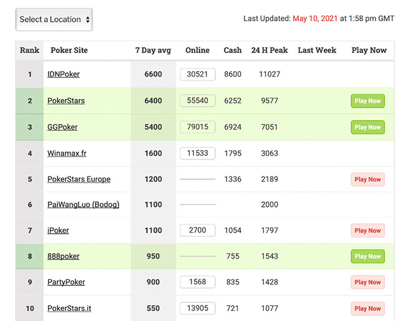This screenshot has width=408, height=321.
Task: Open the Select a Location dropdown
Action: point(54,19)
